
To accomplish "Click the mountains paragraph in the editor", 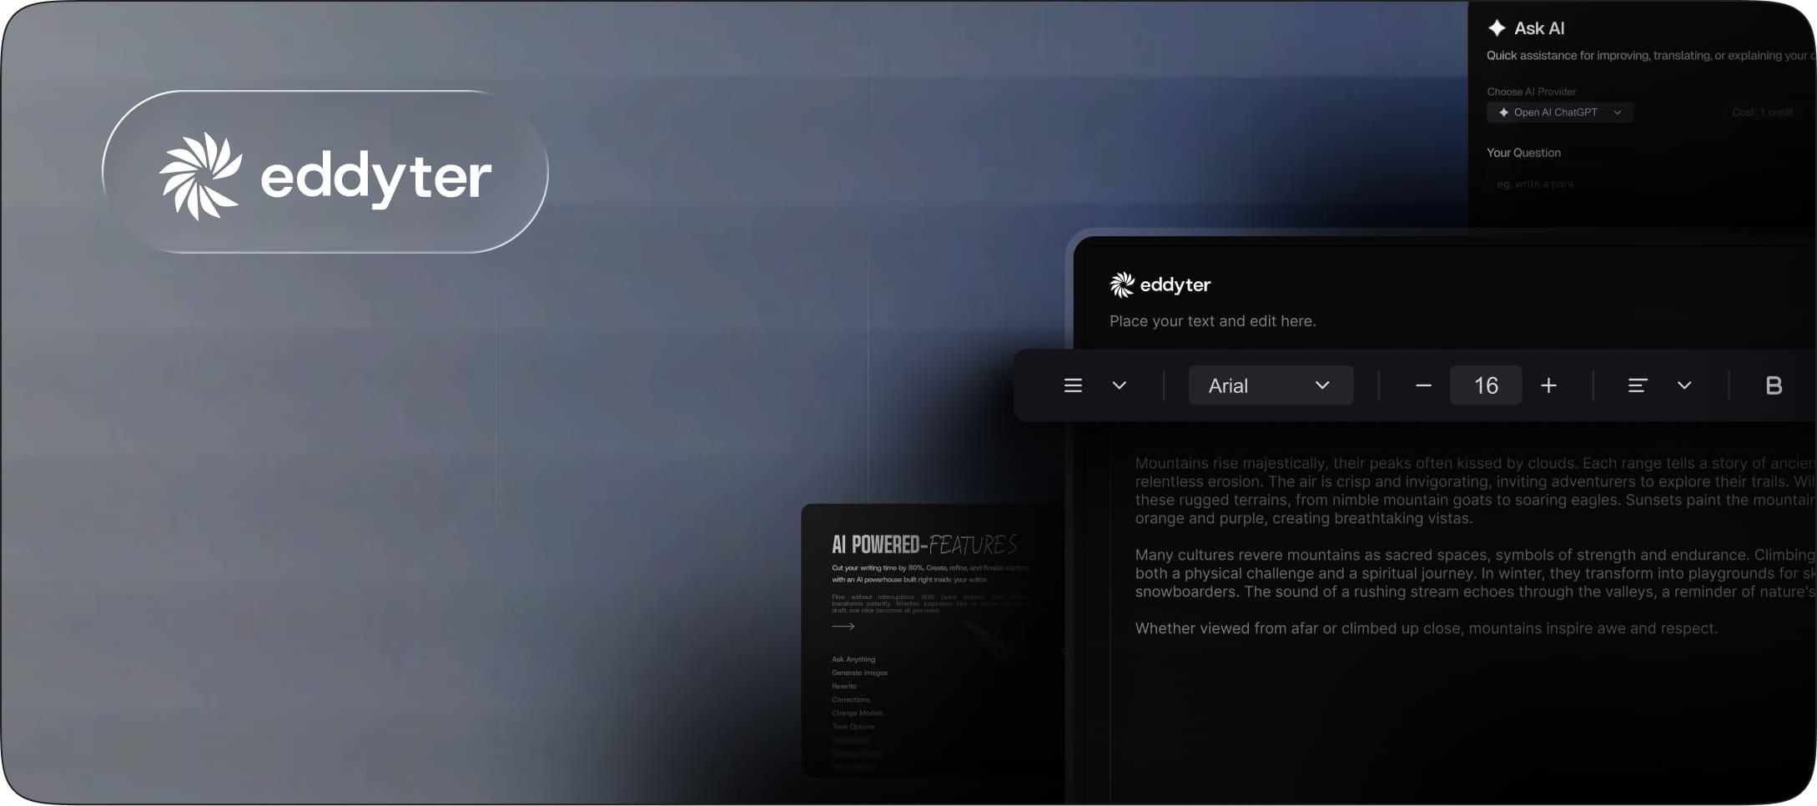I will tap(1475, 491).
